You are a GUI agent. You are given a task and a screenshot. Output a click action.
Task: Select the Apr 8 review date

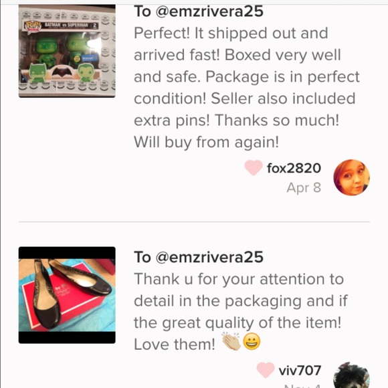[x=304, y=188]
